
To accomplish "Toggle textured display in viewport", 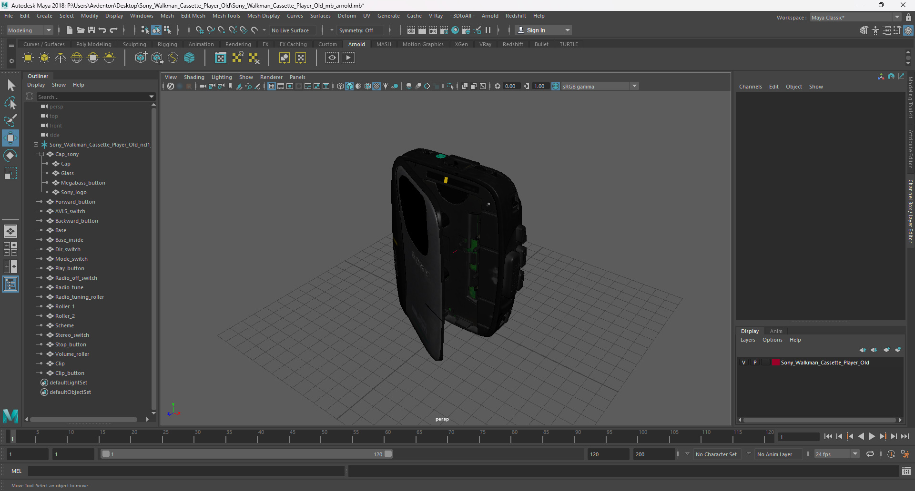I will click(x=376, y=86).
